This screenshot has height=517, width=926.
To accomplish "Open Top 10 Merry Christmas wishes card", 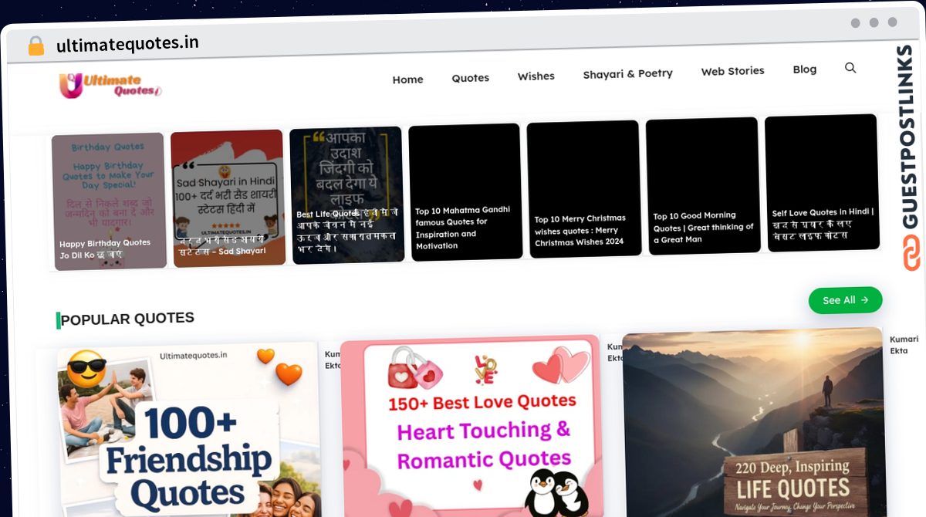I will [584, 189].
